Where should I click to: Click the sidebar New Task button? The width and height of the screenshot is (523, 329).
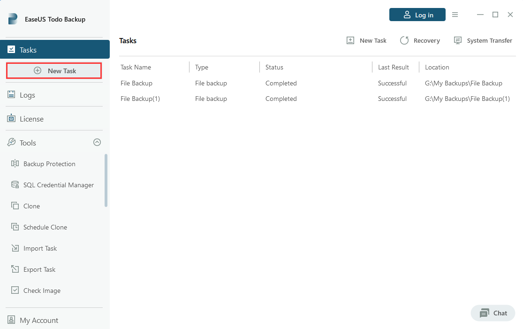(x=54, y=71)
